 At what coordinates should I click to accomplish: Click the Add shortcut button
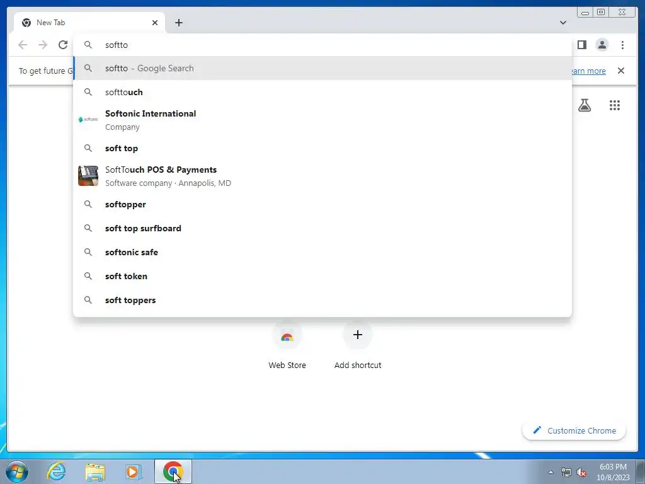click(358, 347)
